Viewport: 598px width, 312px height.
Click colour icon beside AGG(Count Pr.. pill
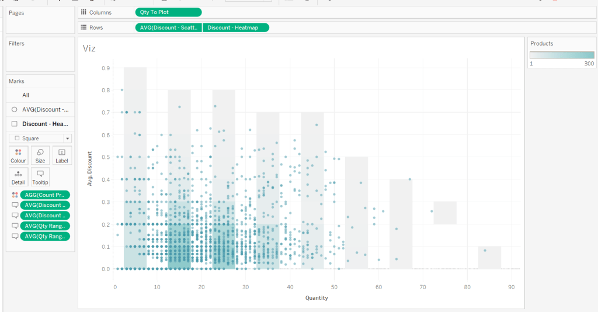click(x=15, y=195)
